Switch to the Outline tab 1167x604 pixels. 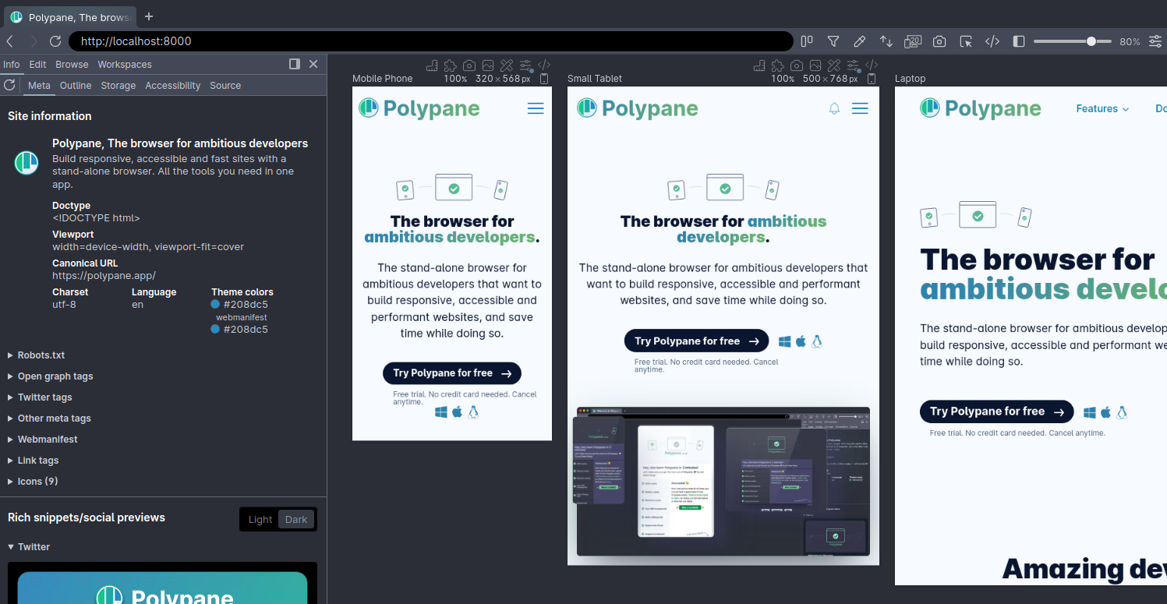pos(76,85)
